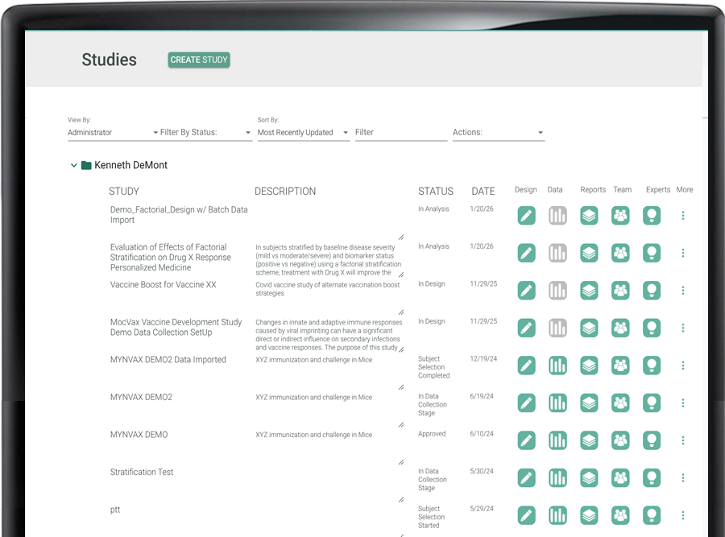
Task: Open Data for MocVax Vaccine Development Study
Action: pos(557,328)
